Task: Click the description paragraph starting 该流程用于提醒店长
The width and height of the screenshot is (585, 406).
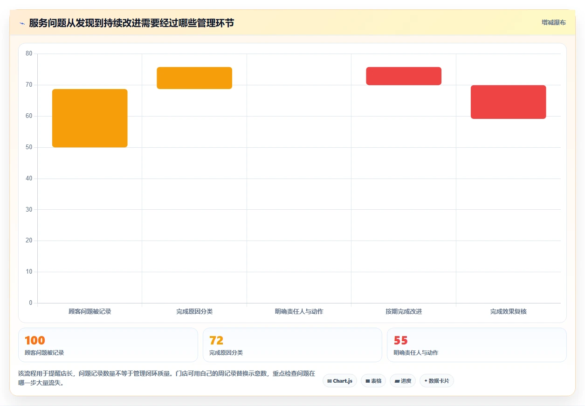Action: 167,378
